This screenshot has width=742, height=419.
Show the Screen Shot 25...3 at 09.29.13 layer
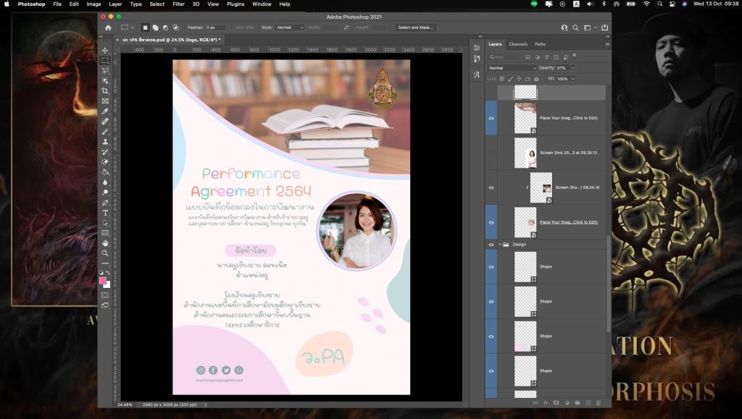491,153
